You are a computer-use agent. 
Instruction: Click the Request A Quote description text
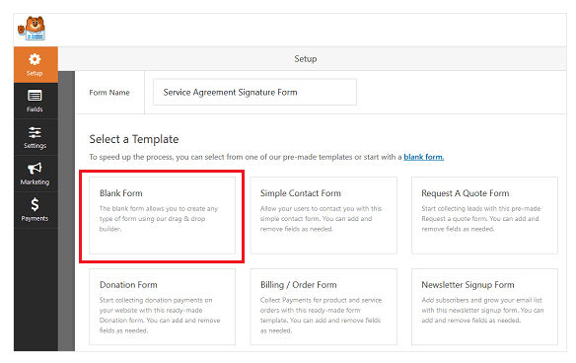[x=481, y=219]
